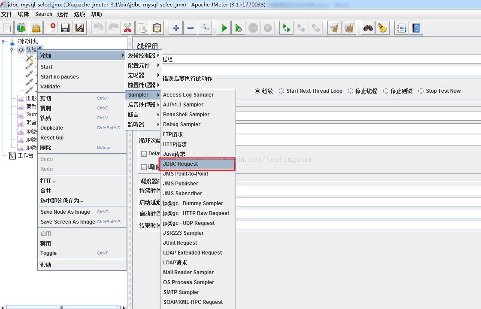Open the 帮助 menu in menu bar
The width and height of the screenshot is (481, 309).
click(96, 14)
